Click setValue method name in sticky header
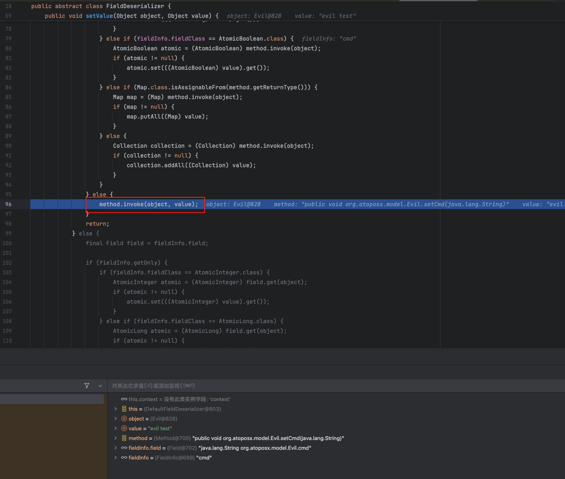Image resolution: width=565 pixels, height=479 pixels. point(99,16)
